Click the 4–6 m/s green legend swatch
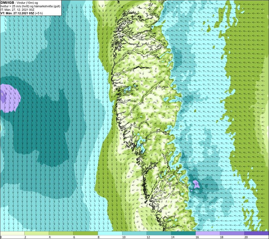269x239 pixels. 61,233
